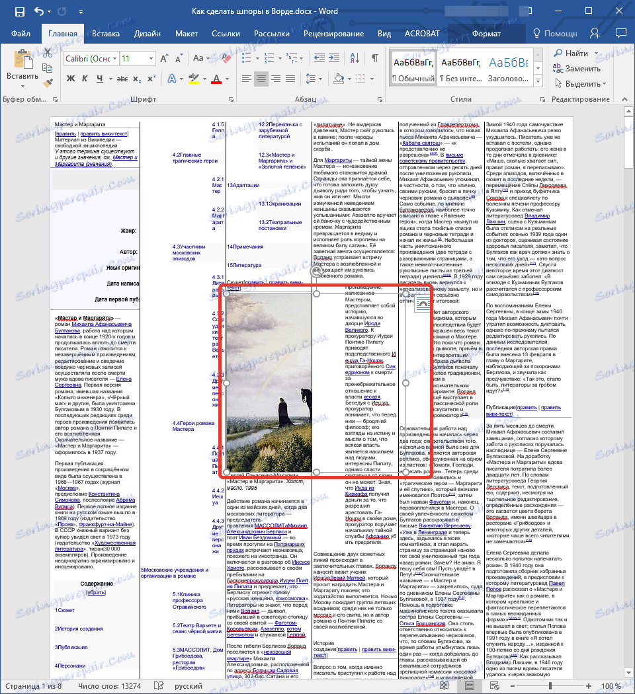
Task: Open the borders dropdown arrow
Action: (372, 79)
